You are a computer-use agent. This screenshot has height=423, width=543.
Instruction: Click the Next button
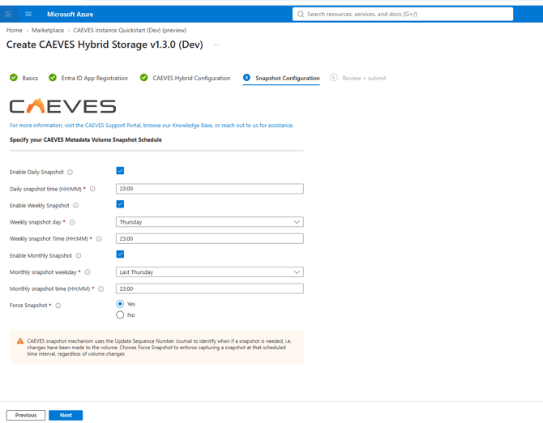[66, 415]
